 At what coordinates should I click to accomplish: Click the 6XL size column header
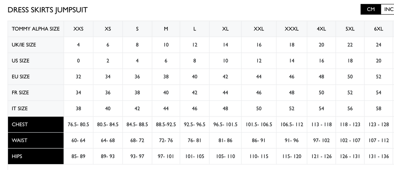[x=379, y=29]
